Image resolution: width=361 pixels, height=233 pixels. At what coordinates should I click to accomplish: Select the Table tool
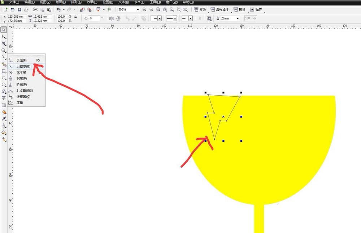[x=4, y=105]
